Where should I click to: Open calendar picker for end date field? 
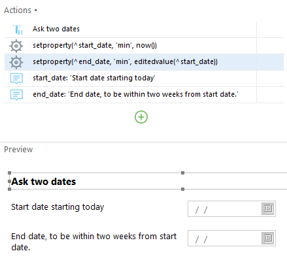[267, 238]
